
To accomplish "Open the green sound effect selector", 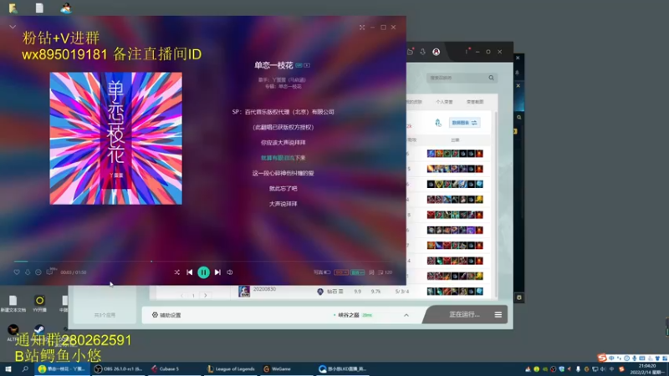I will tap(358, 272).
